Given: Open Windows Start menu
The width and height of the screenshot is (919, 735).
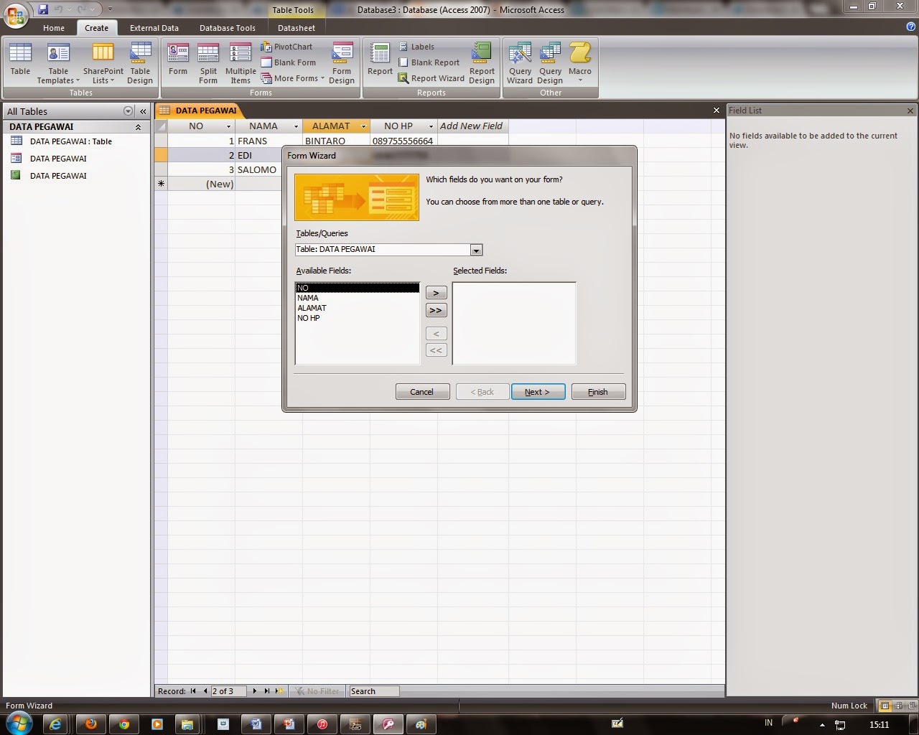Looking at the screenshot, I should click(19, 724).
